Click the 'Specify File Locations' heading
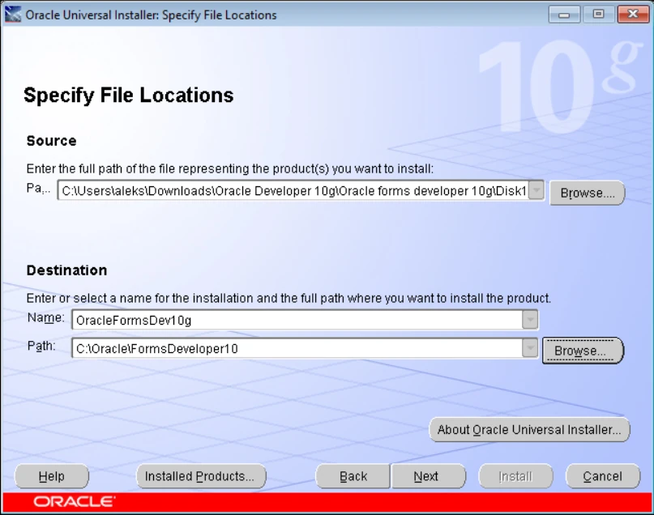This screenshot has width=654, height=515. (x=129, y=96)
